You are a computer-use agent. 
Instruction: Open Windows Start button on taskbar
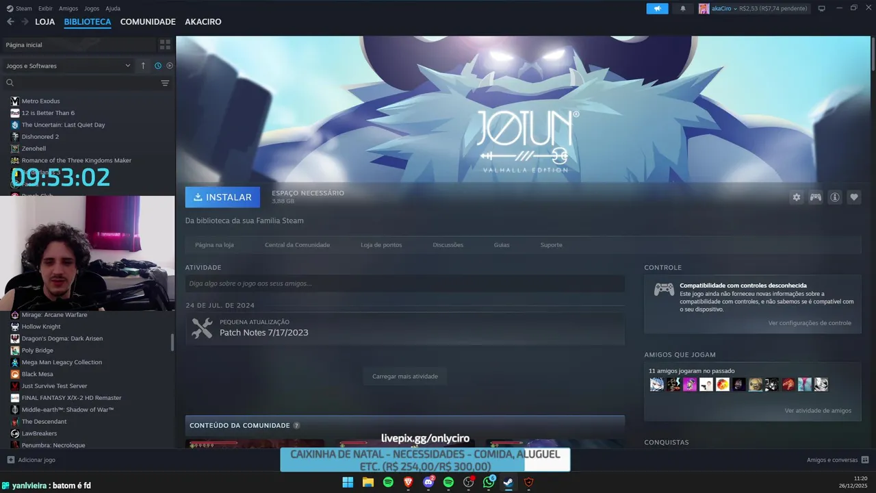[348, 482]
